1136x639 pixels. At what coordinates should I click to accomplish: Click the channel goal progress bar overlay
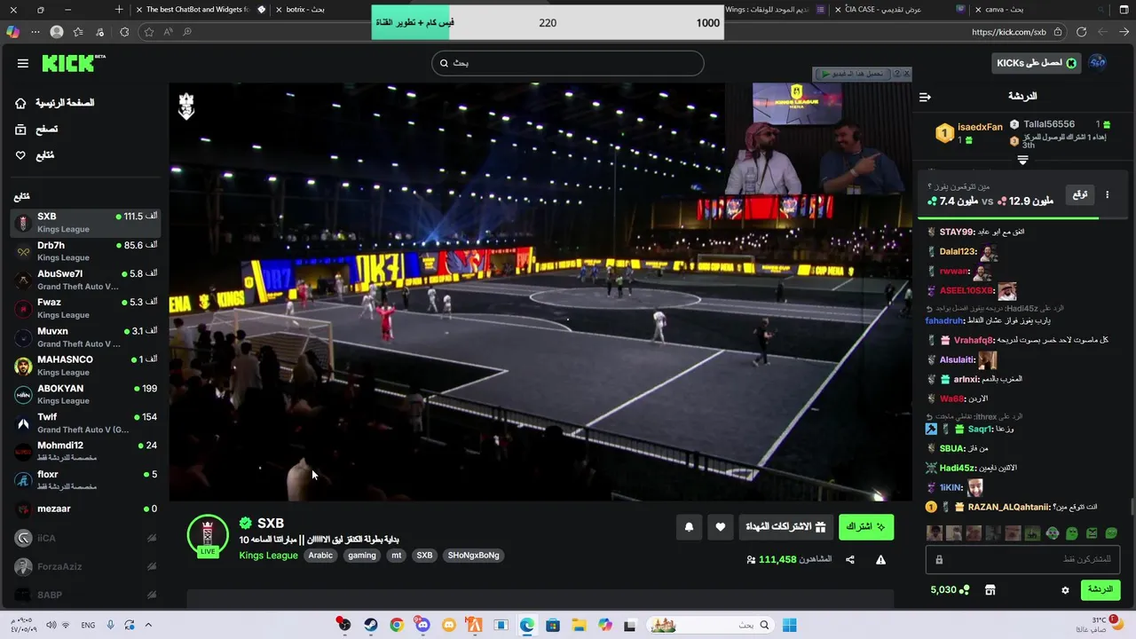548,22
